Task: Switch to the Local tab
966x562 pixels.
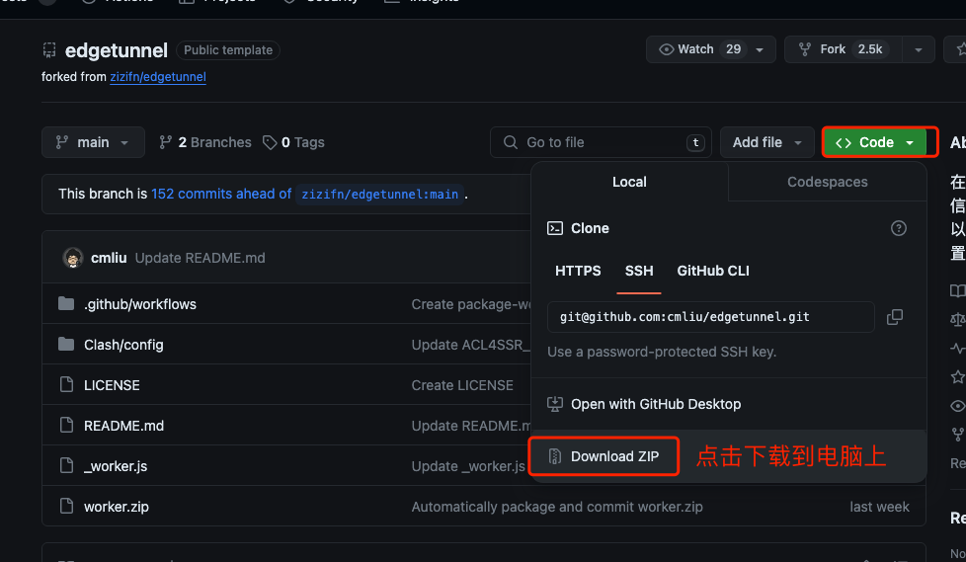Action: 629,182
